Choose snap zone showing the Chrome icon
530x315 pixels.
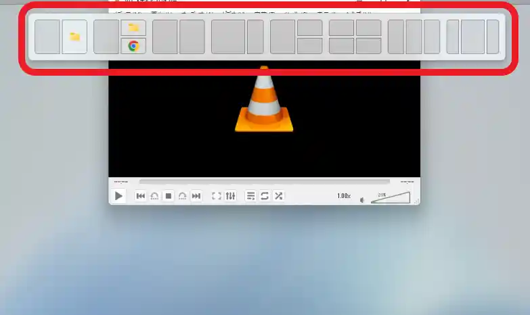coord(133,46)
